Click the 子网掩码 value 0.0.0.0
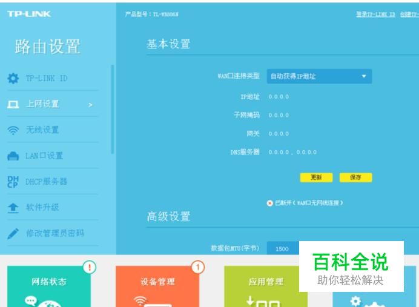 pyautogui.click(x=279, y=115)
